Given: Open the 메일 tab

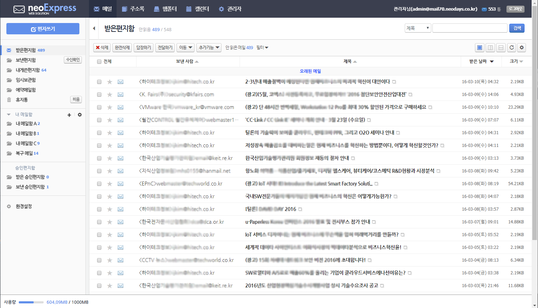Looking at the screenshot, I should point(103,9).
